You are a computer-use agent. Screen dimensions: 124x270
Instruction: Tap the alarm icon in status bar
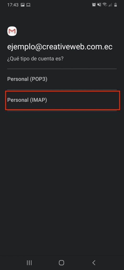click(94, 5)
